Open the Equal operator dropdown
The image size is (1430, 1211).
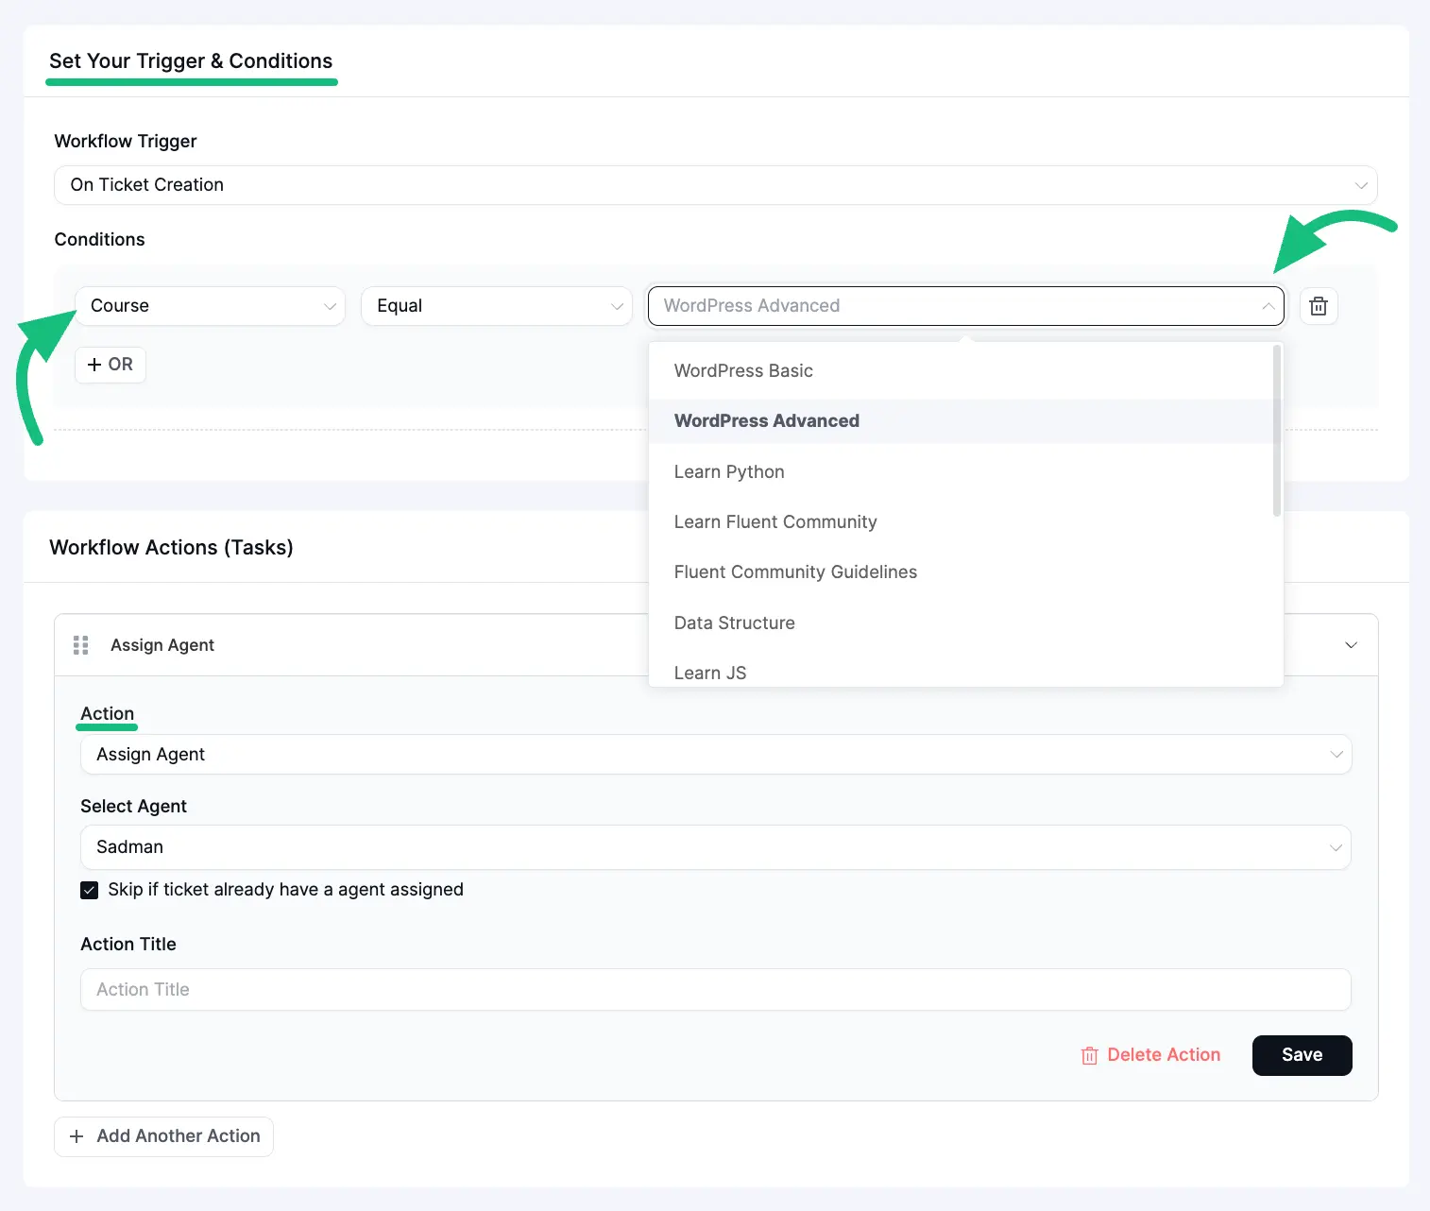point(496,306)
